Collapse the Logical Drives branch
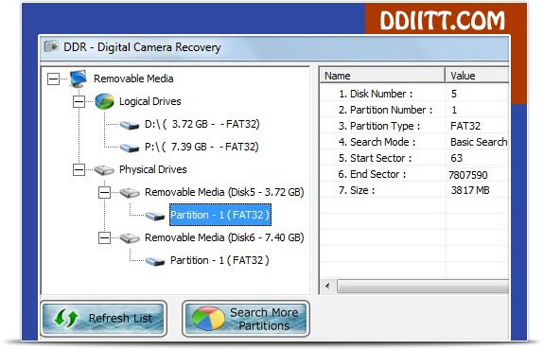544x350 pixels. [x=79, y=101]
